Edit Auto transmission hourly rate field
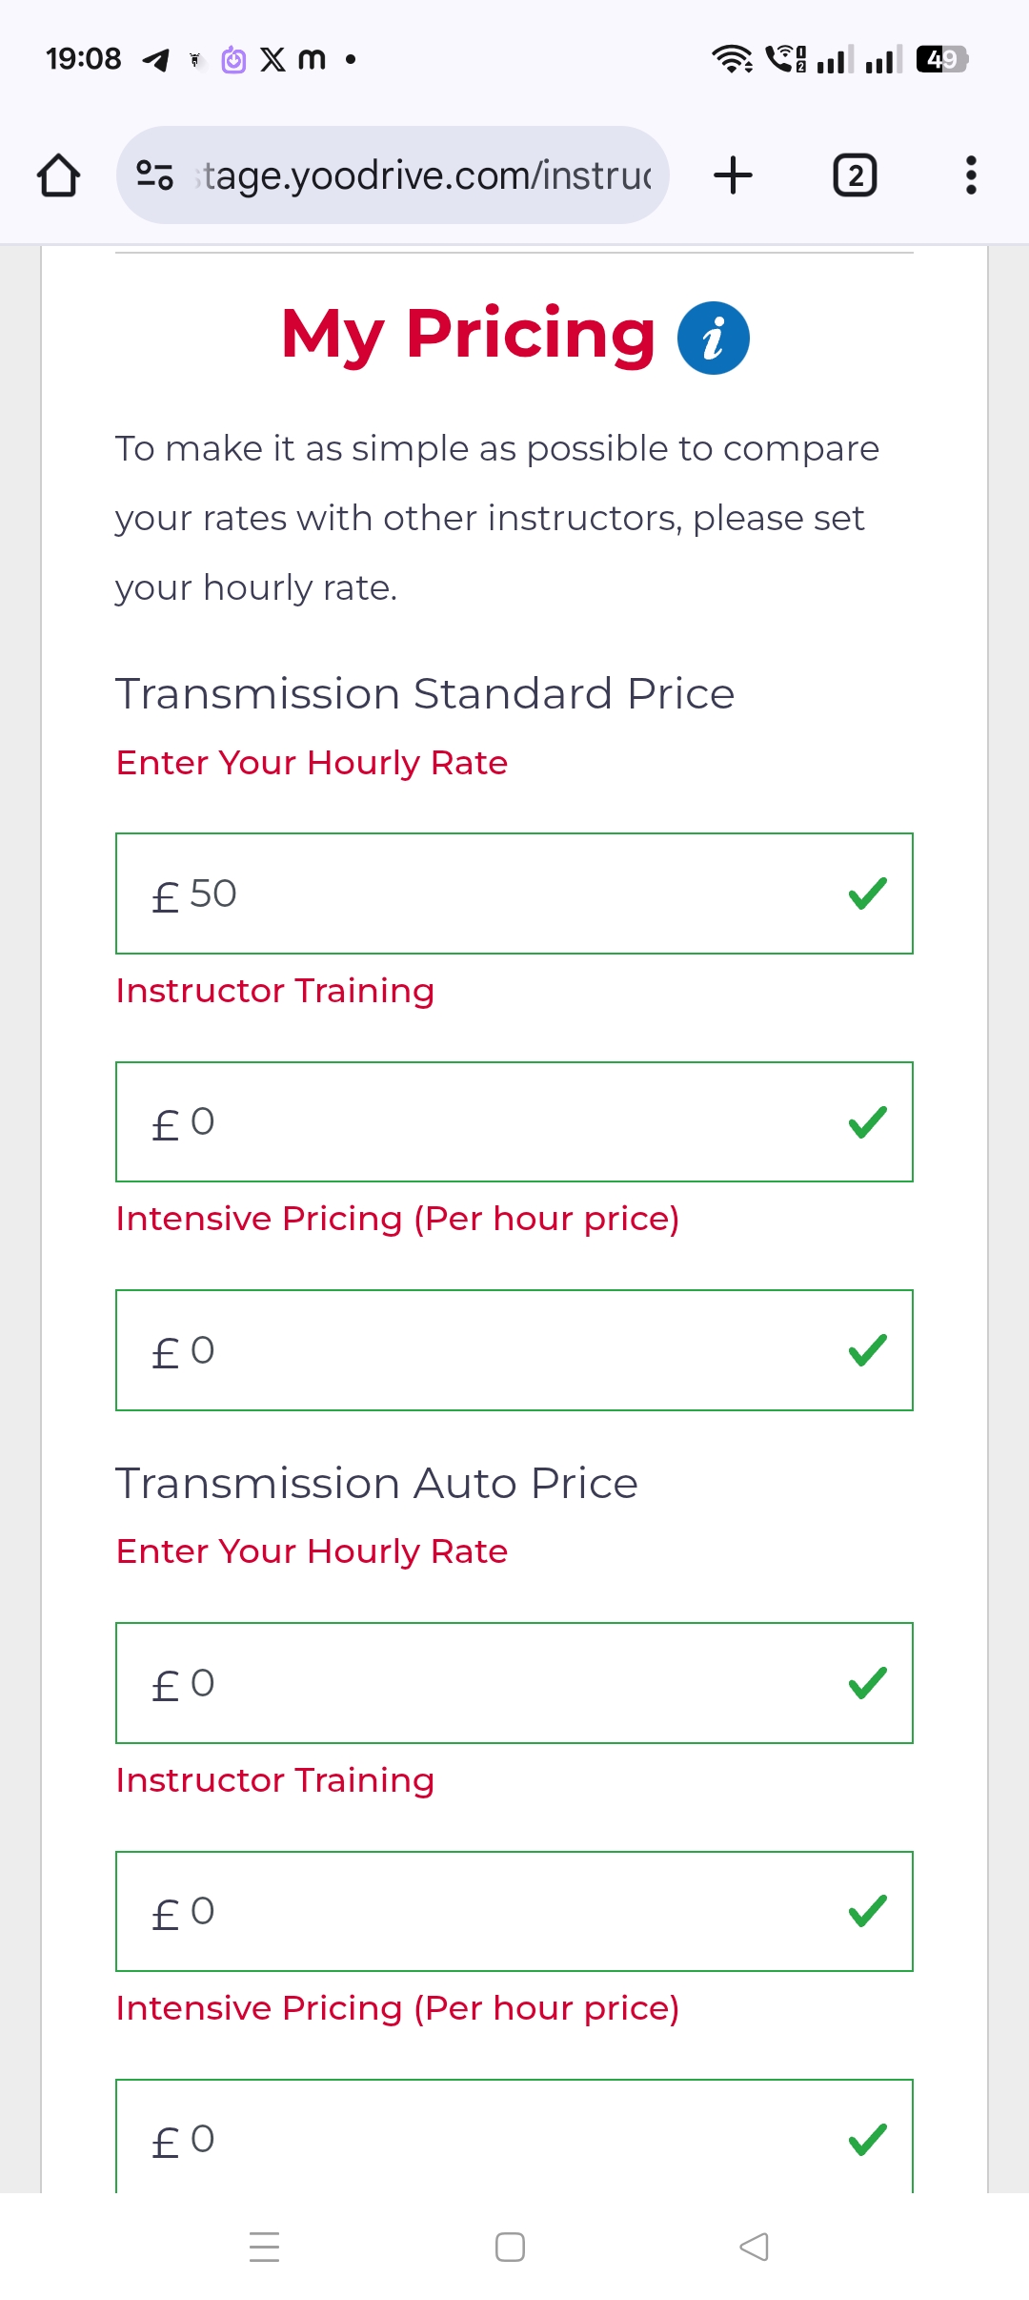This screenshot has height=2300, width=1029. pos(476,1683)
